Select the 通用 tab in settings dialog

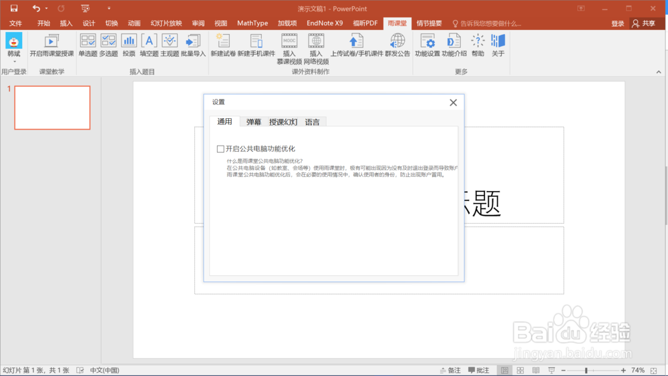(224, 122)
